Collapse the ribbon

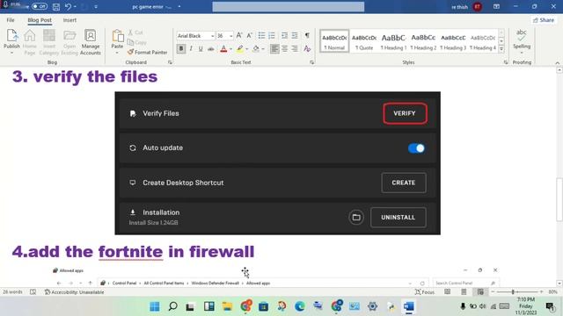coord(557,63)
